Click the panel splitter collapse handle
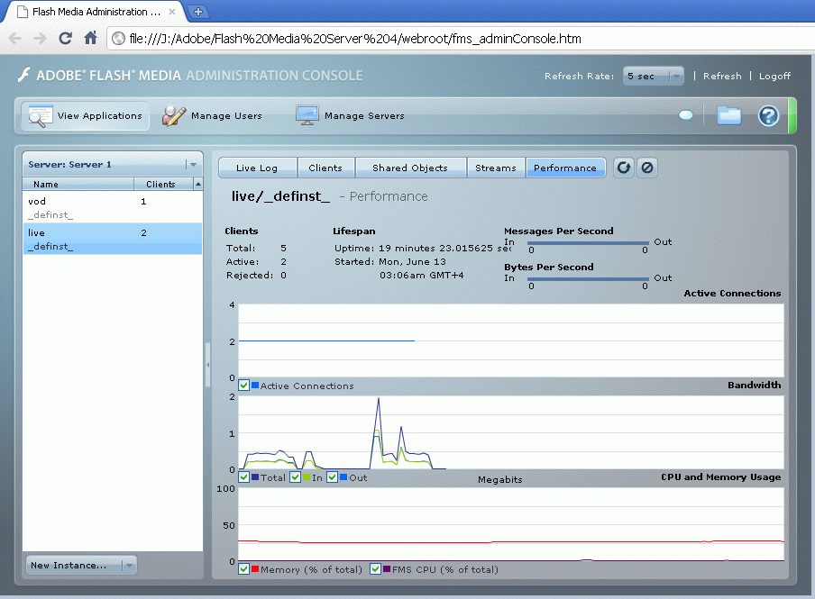Image resolution: width=815 pixels, height=599 pixels. point(207,365)
